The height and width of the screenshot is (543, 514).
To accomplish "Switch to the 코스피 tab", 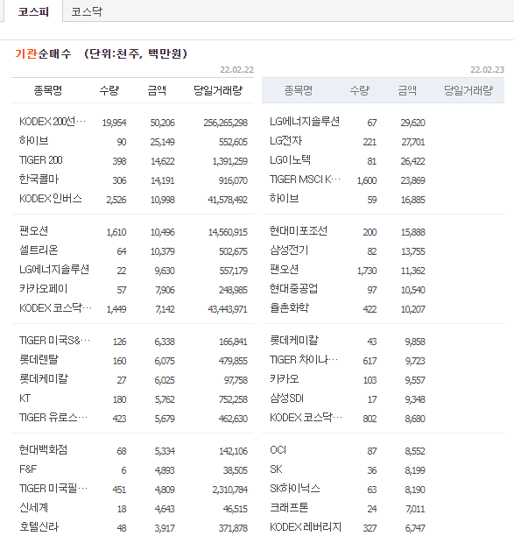I will (33, 11).
